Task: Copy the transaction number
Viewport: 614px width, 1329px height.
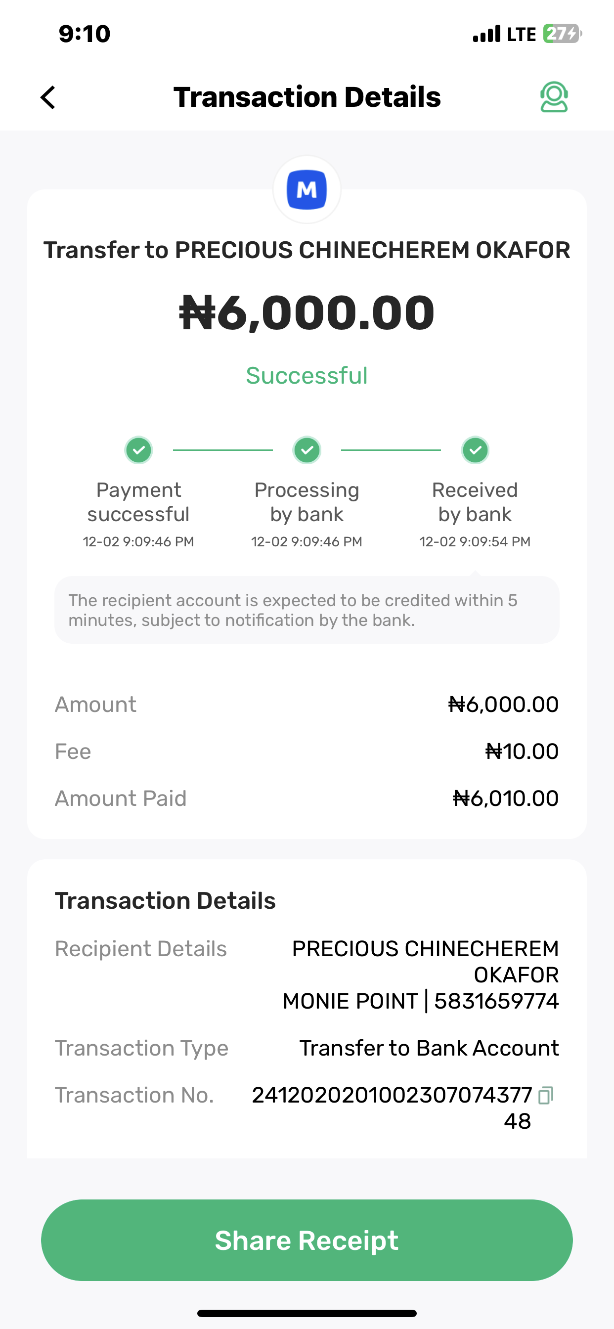Action: (x=545, y=1095)
